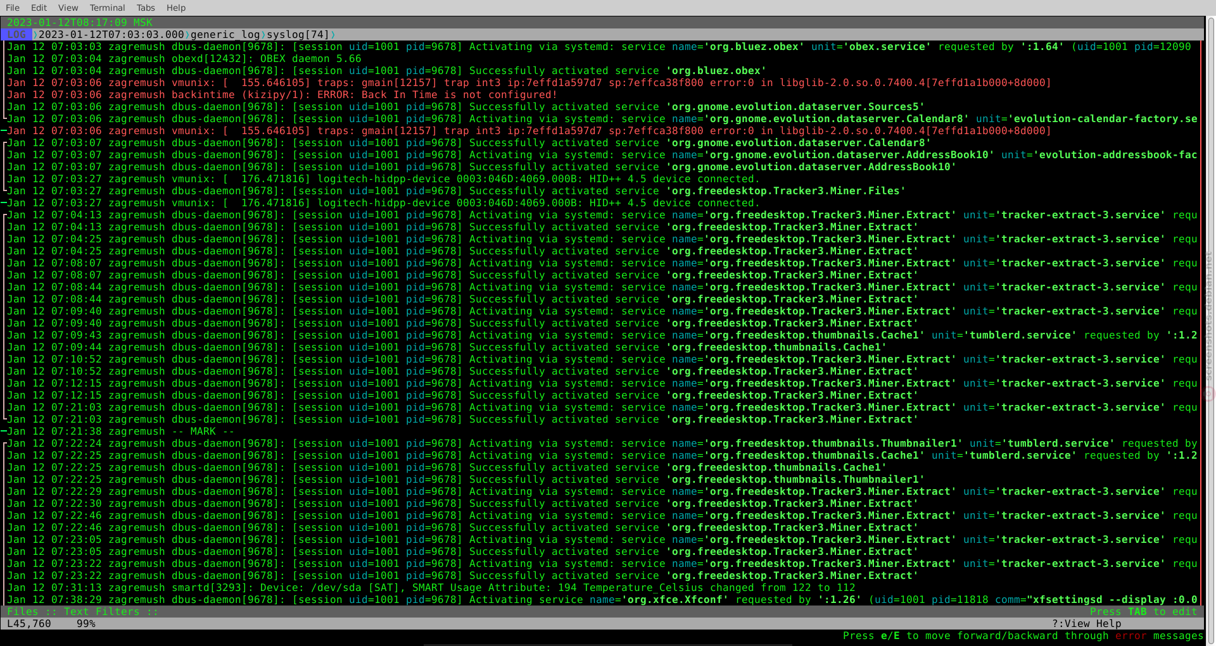Open the Tabs menu
This screenshot has height=646, width=1216.
[x=146, y=8]
